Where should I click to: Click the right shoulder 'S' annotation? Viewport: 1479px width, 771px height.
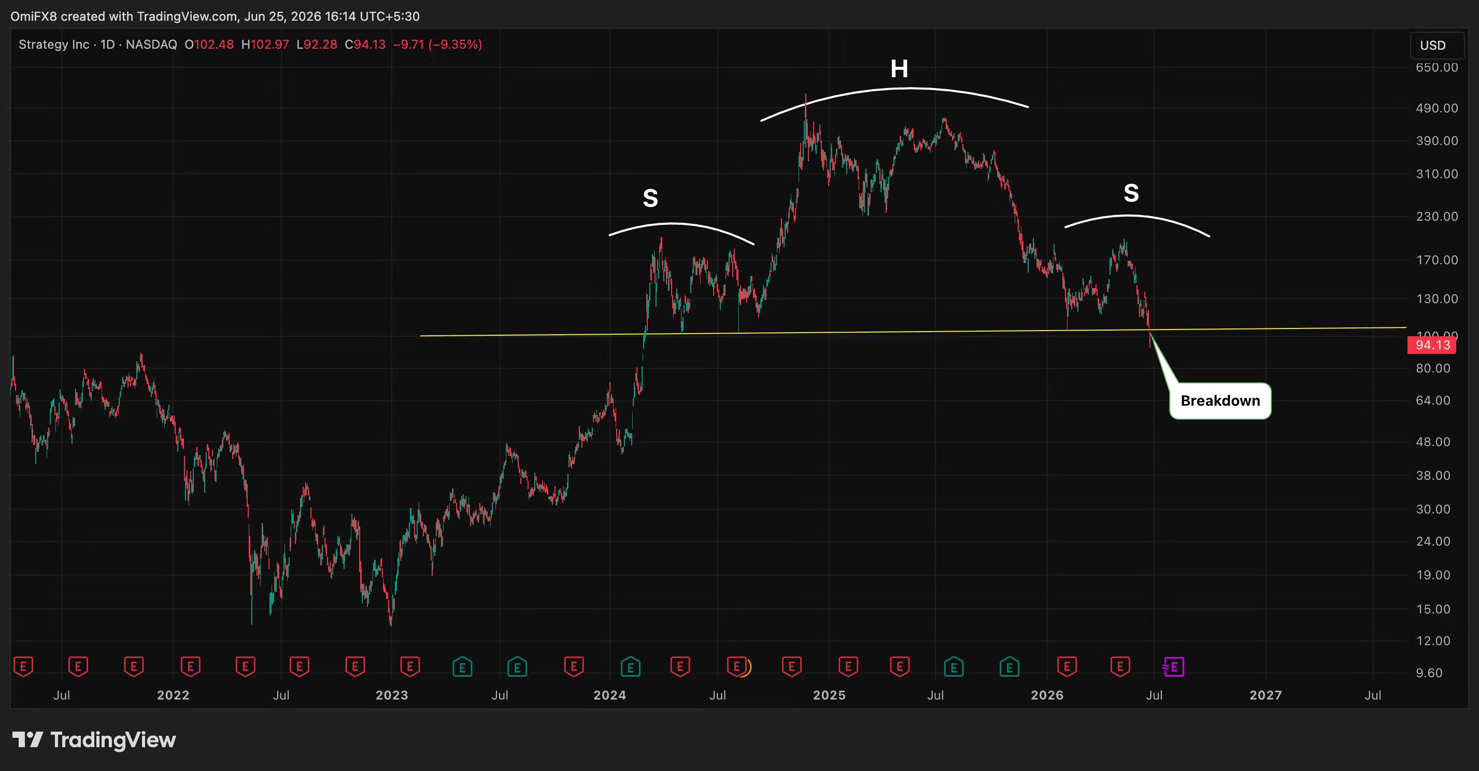coord(1131,193)
